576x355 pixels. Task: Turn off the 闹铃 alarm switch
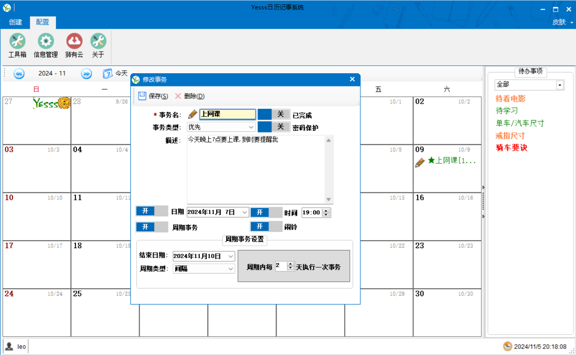[x=266, y=227]
